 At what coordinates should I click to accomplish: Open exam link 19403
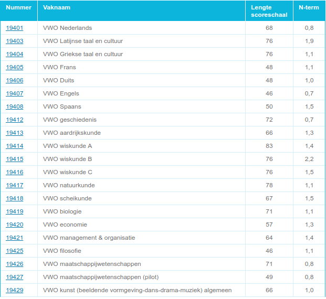coord(15,41)
